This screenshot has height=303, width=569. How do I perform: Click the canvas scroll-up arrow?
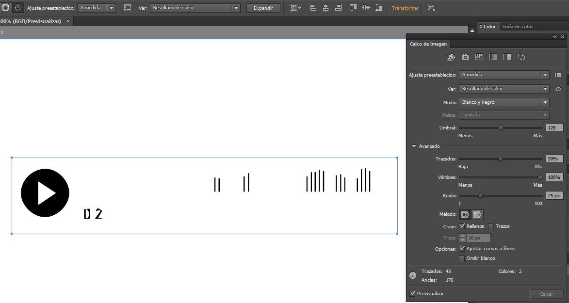(472, 31)
